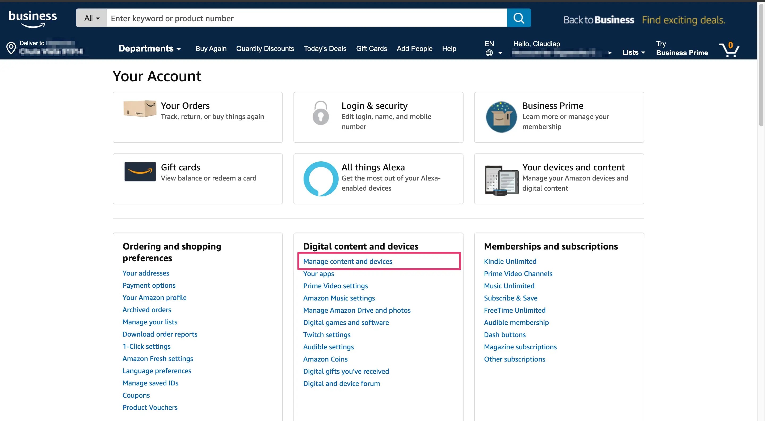Open Manage content and devices link

click(x=347, y=261)
